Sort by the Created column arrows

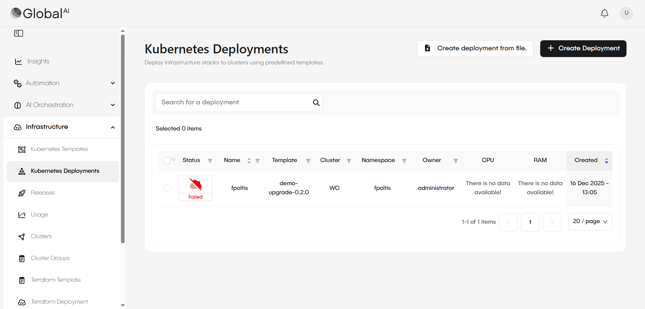tap(606, 161)
